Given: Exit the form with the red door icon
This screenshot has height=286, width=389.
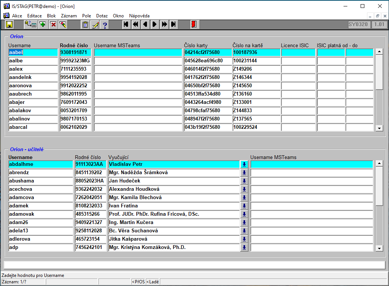Looking at the screenshot, I should coord(194,25).
